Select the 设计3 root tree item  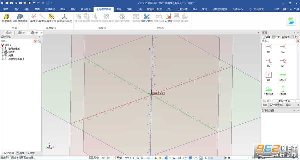point(8,45)
